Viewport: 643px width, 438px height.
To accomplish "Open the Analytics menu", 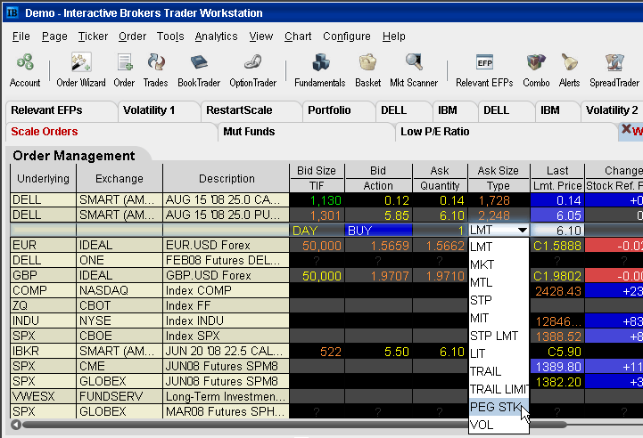I will tap(216, 36).
